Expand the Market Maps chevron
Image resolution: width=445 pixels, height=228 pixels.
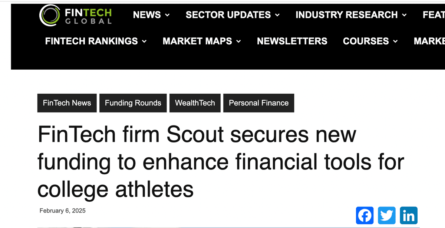point(238,41)
